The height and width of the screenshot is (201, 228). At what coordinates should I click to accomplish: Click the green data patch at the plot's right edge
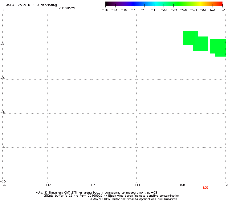point(218,48)
